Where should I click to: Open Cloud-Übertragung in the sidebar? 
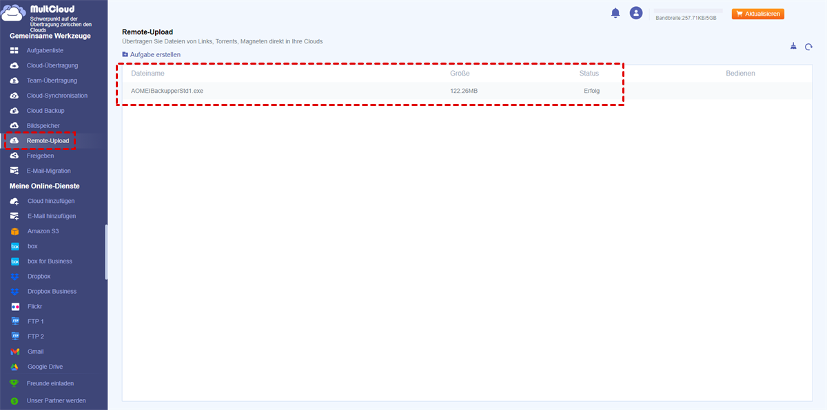(54, 65)
